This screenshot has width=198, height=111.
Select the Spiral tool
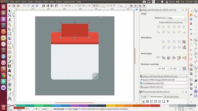point(10,52)
